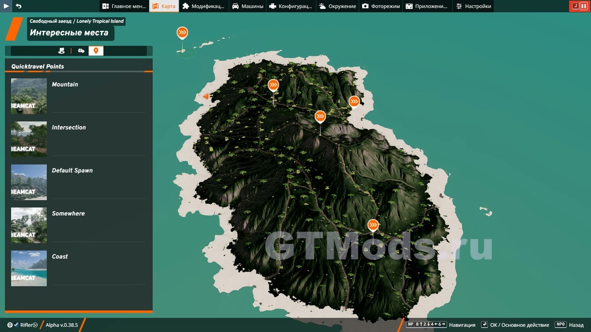Image resolution: width=591 pixels, height=332 pixels.
Task: Open Фоторежим photo mode
Action: click(381, 6)
